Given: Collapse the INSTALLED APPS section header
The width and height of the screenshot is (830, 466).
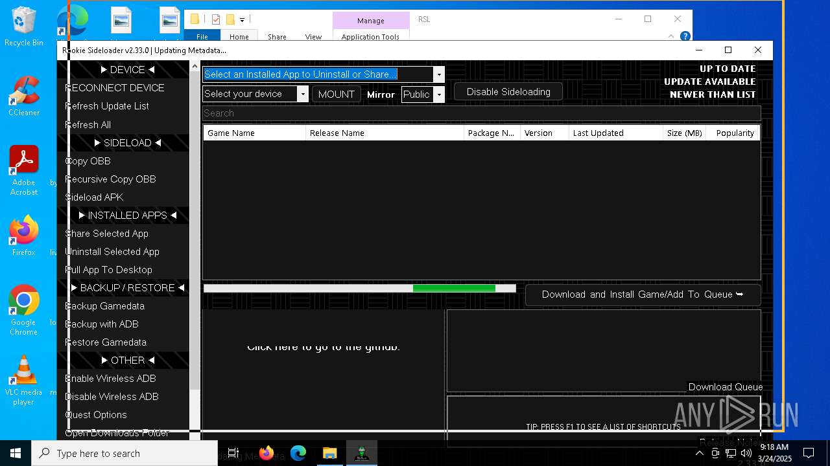Looking at the screenshot, I should pyautogui.click(x=128, y=215).
